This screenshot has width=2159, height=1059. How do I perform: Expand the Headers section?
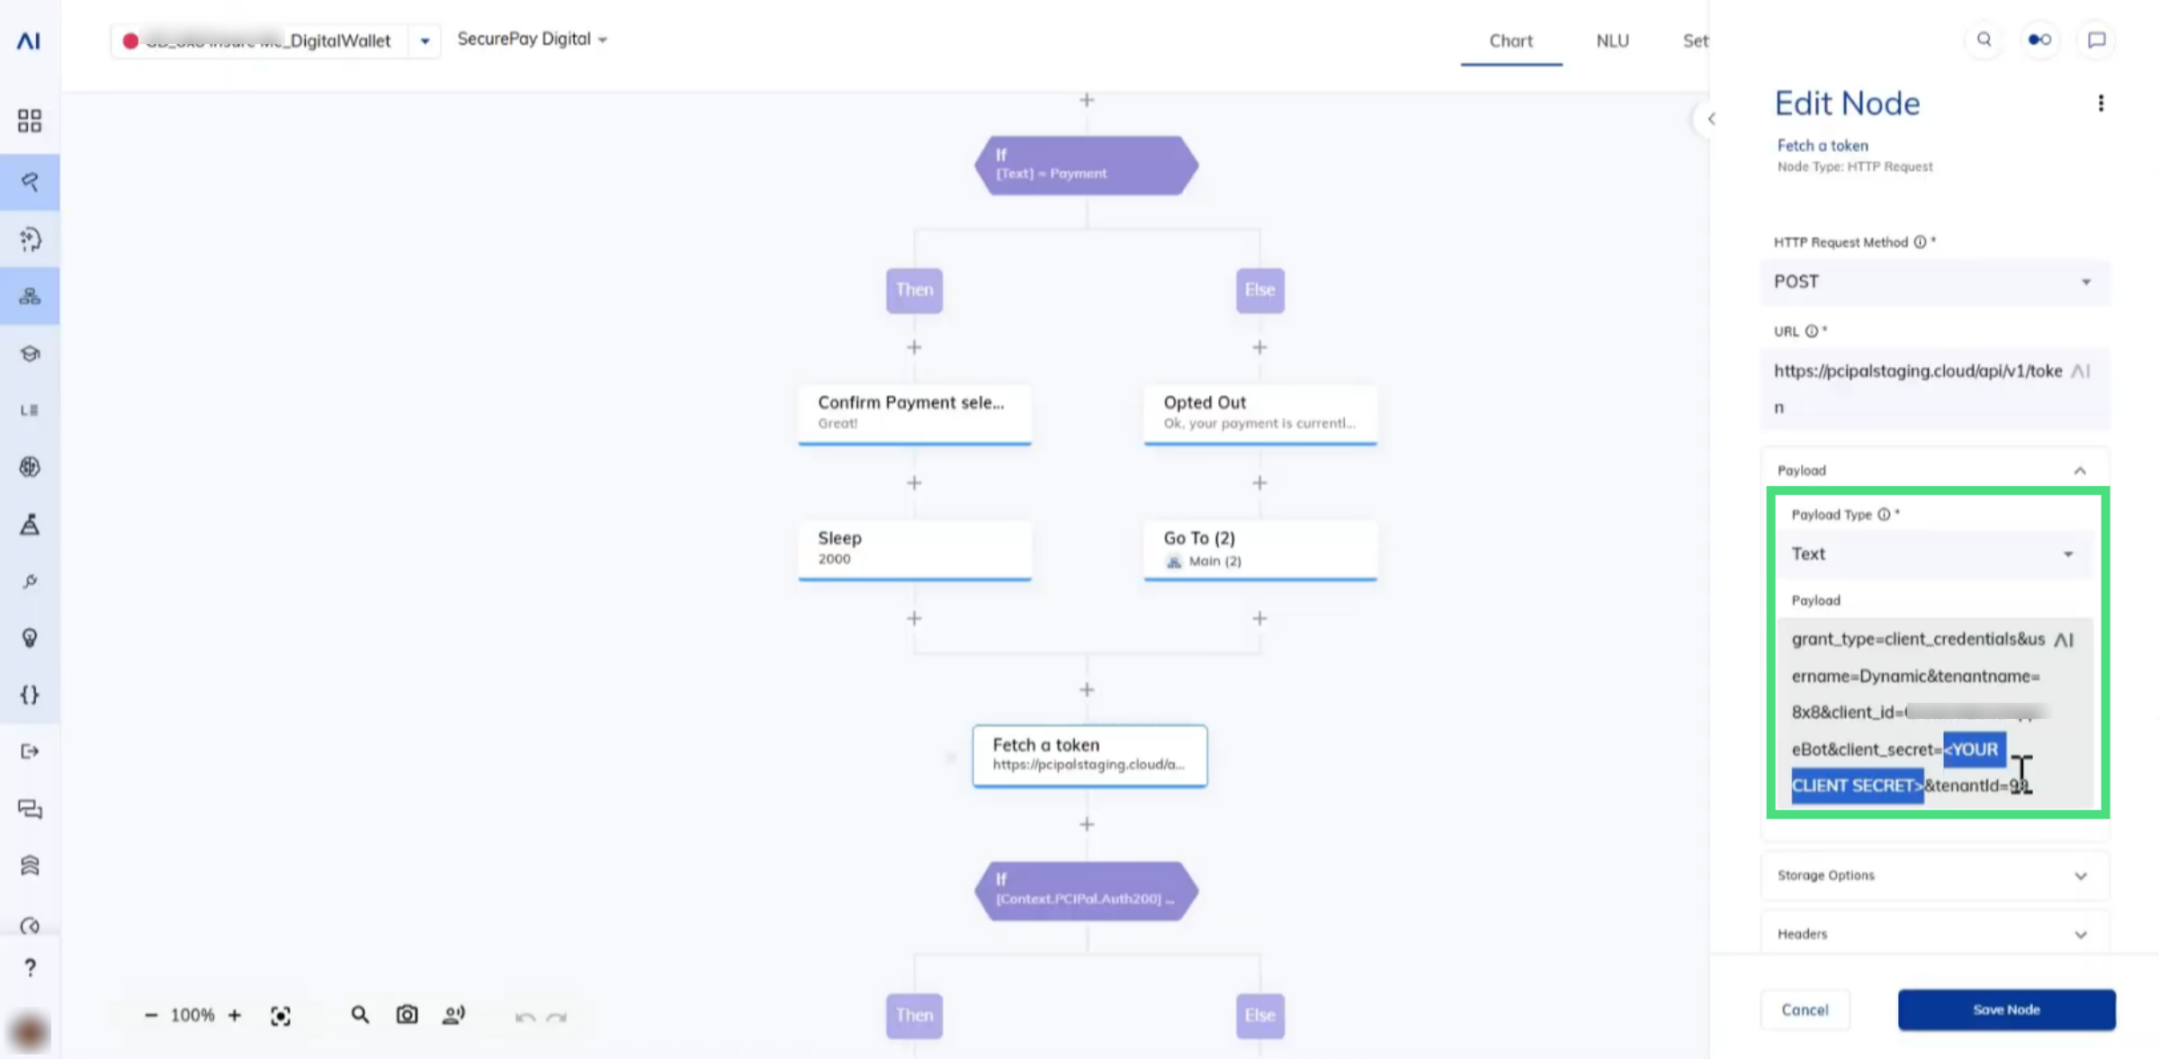click(x=1934, y=934)
